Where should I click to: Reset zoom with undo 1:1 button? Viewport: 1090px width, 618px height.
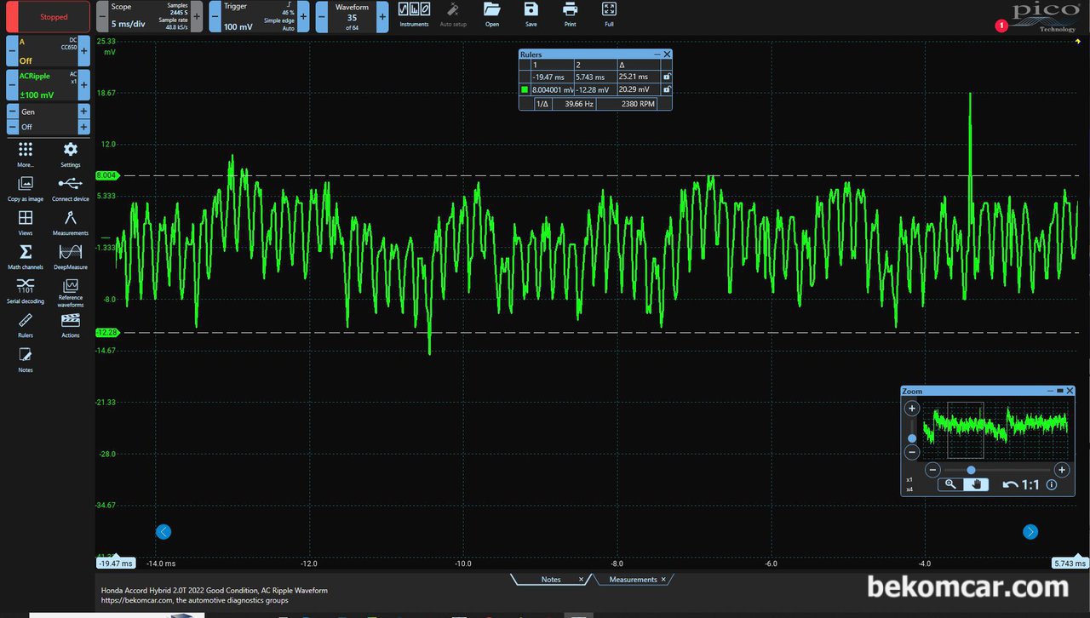(1021, 484)
